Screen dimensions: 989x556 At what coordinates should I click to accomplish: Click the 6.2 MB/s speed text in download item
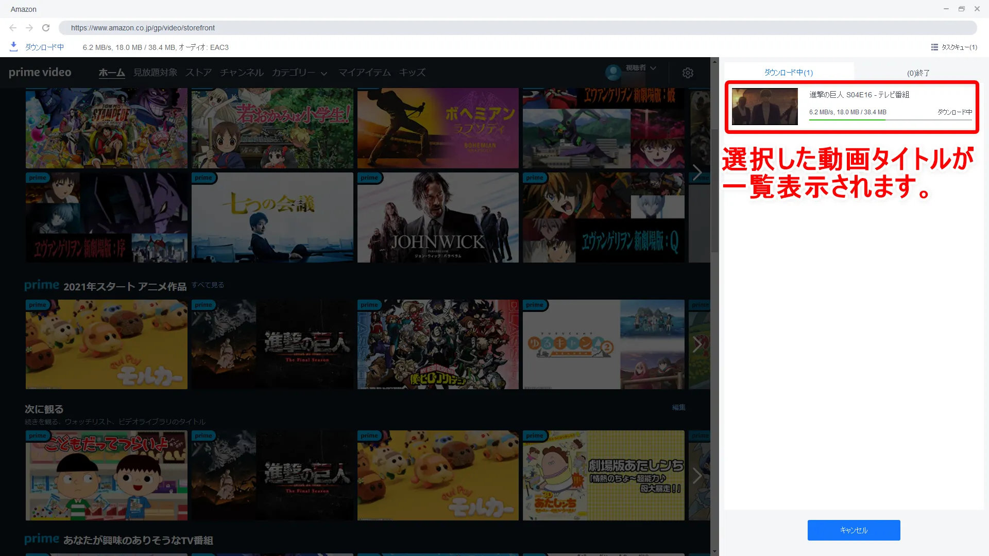click(821, 112)
